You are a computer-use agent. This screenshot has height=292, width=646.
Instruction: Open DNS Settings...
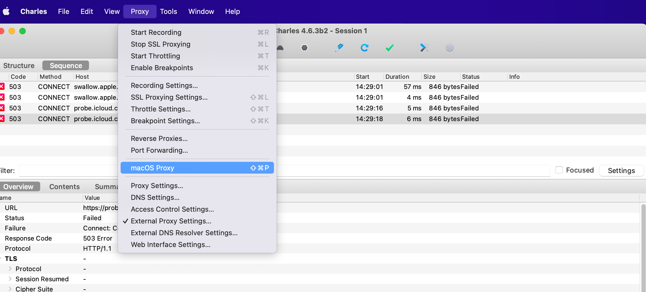[x=197, y=197]
